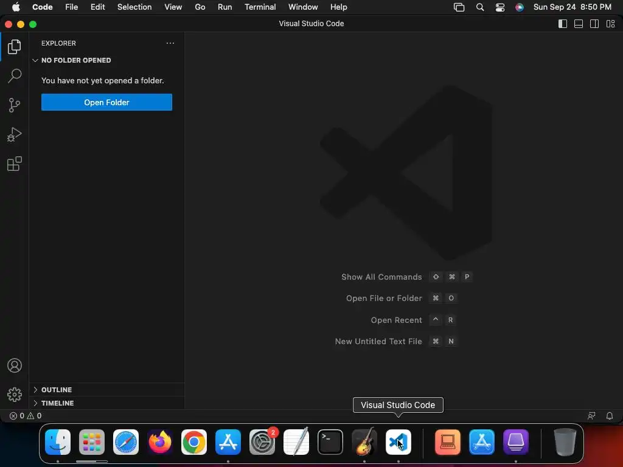Open the Search view icon
The height and width of the screenshot is (467, 623).
(15, 76)
